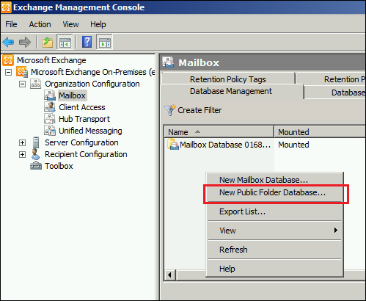366x301 pixels.
Task: Click the Toolbox briefcase icon
Action: pos(36,166)
